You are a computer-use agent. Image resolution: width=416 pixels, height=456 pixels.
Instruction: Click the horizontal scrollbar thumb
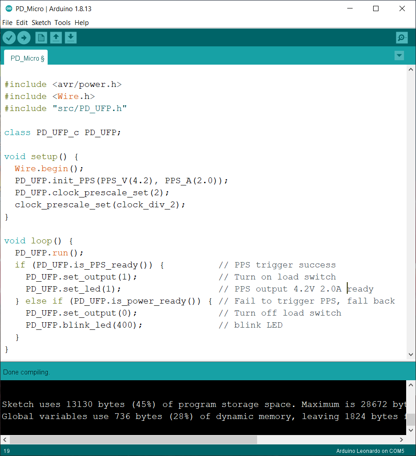coord(133,440)
